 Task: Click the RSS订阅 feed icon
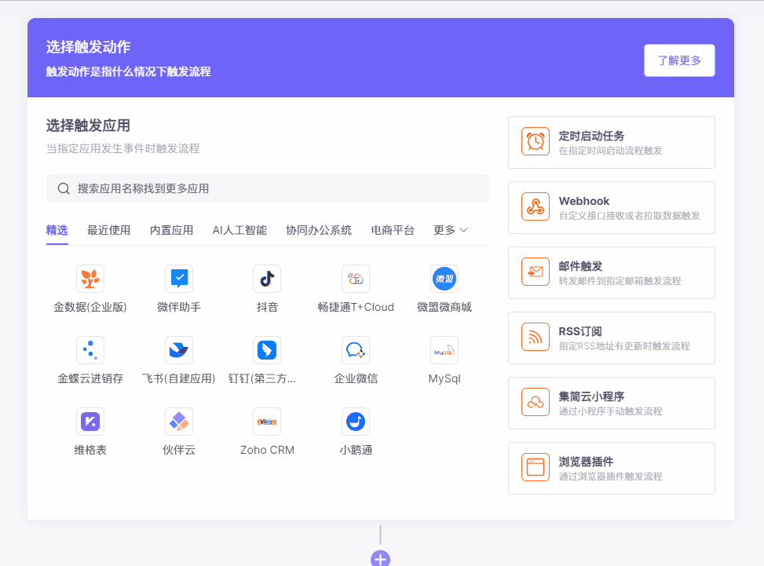click(536, 337)
